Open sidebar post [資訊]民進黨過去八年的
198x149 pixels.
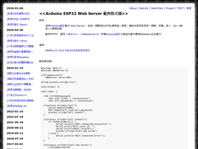(20, 79)
